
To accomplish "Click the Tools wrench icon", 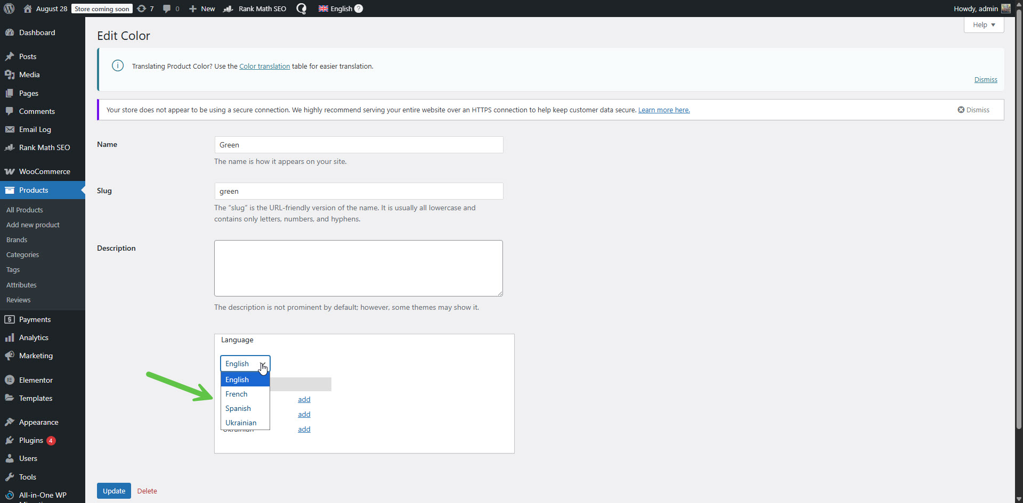I will (x=10, y=477).
